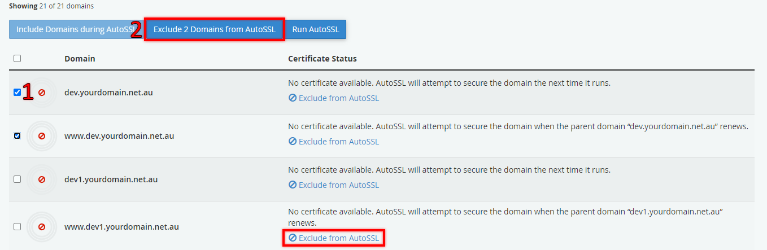Click the red status icon for dev.yourdomain.net.au

point(41,93)
